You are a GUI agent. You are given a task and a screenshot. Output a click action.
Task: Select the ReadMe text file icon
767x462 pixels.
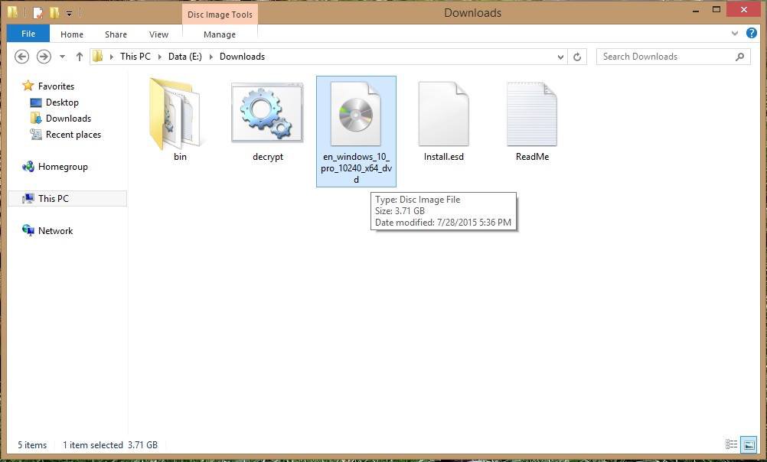click(x=532, y=113)
